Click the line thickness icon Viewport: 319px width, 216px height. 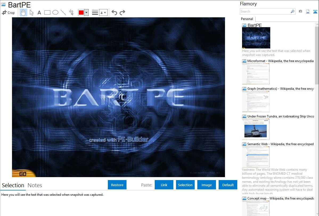(x=95, y=13)
